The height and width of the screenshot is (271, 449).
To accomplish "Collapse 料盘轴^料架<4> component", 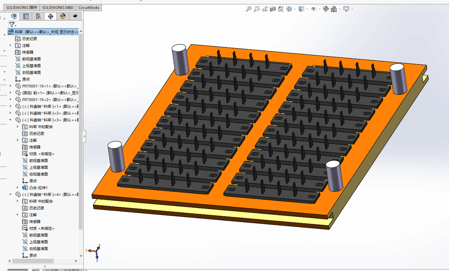I will pyautogui.click(x=10, y=194).
